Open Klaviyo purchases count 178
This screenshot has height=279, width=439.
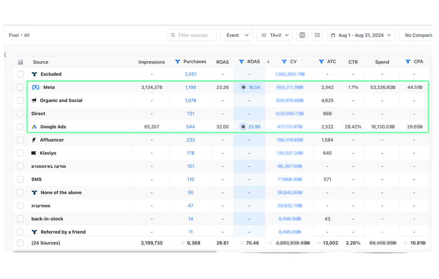click(190, 153)
